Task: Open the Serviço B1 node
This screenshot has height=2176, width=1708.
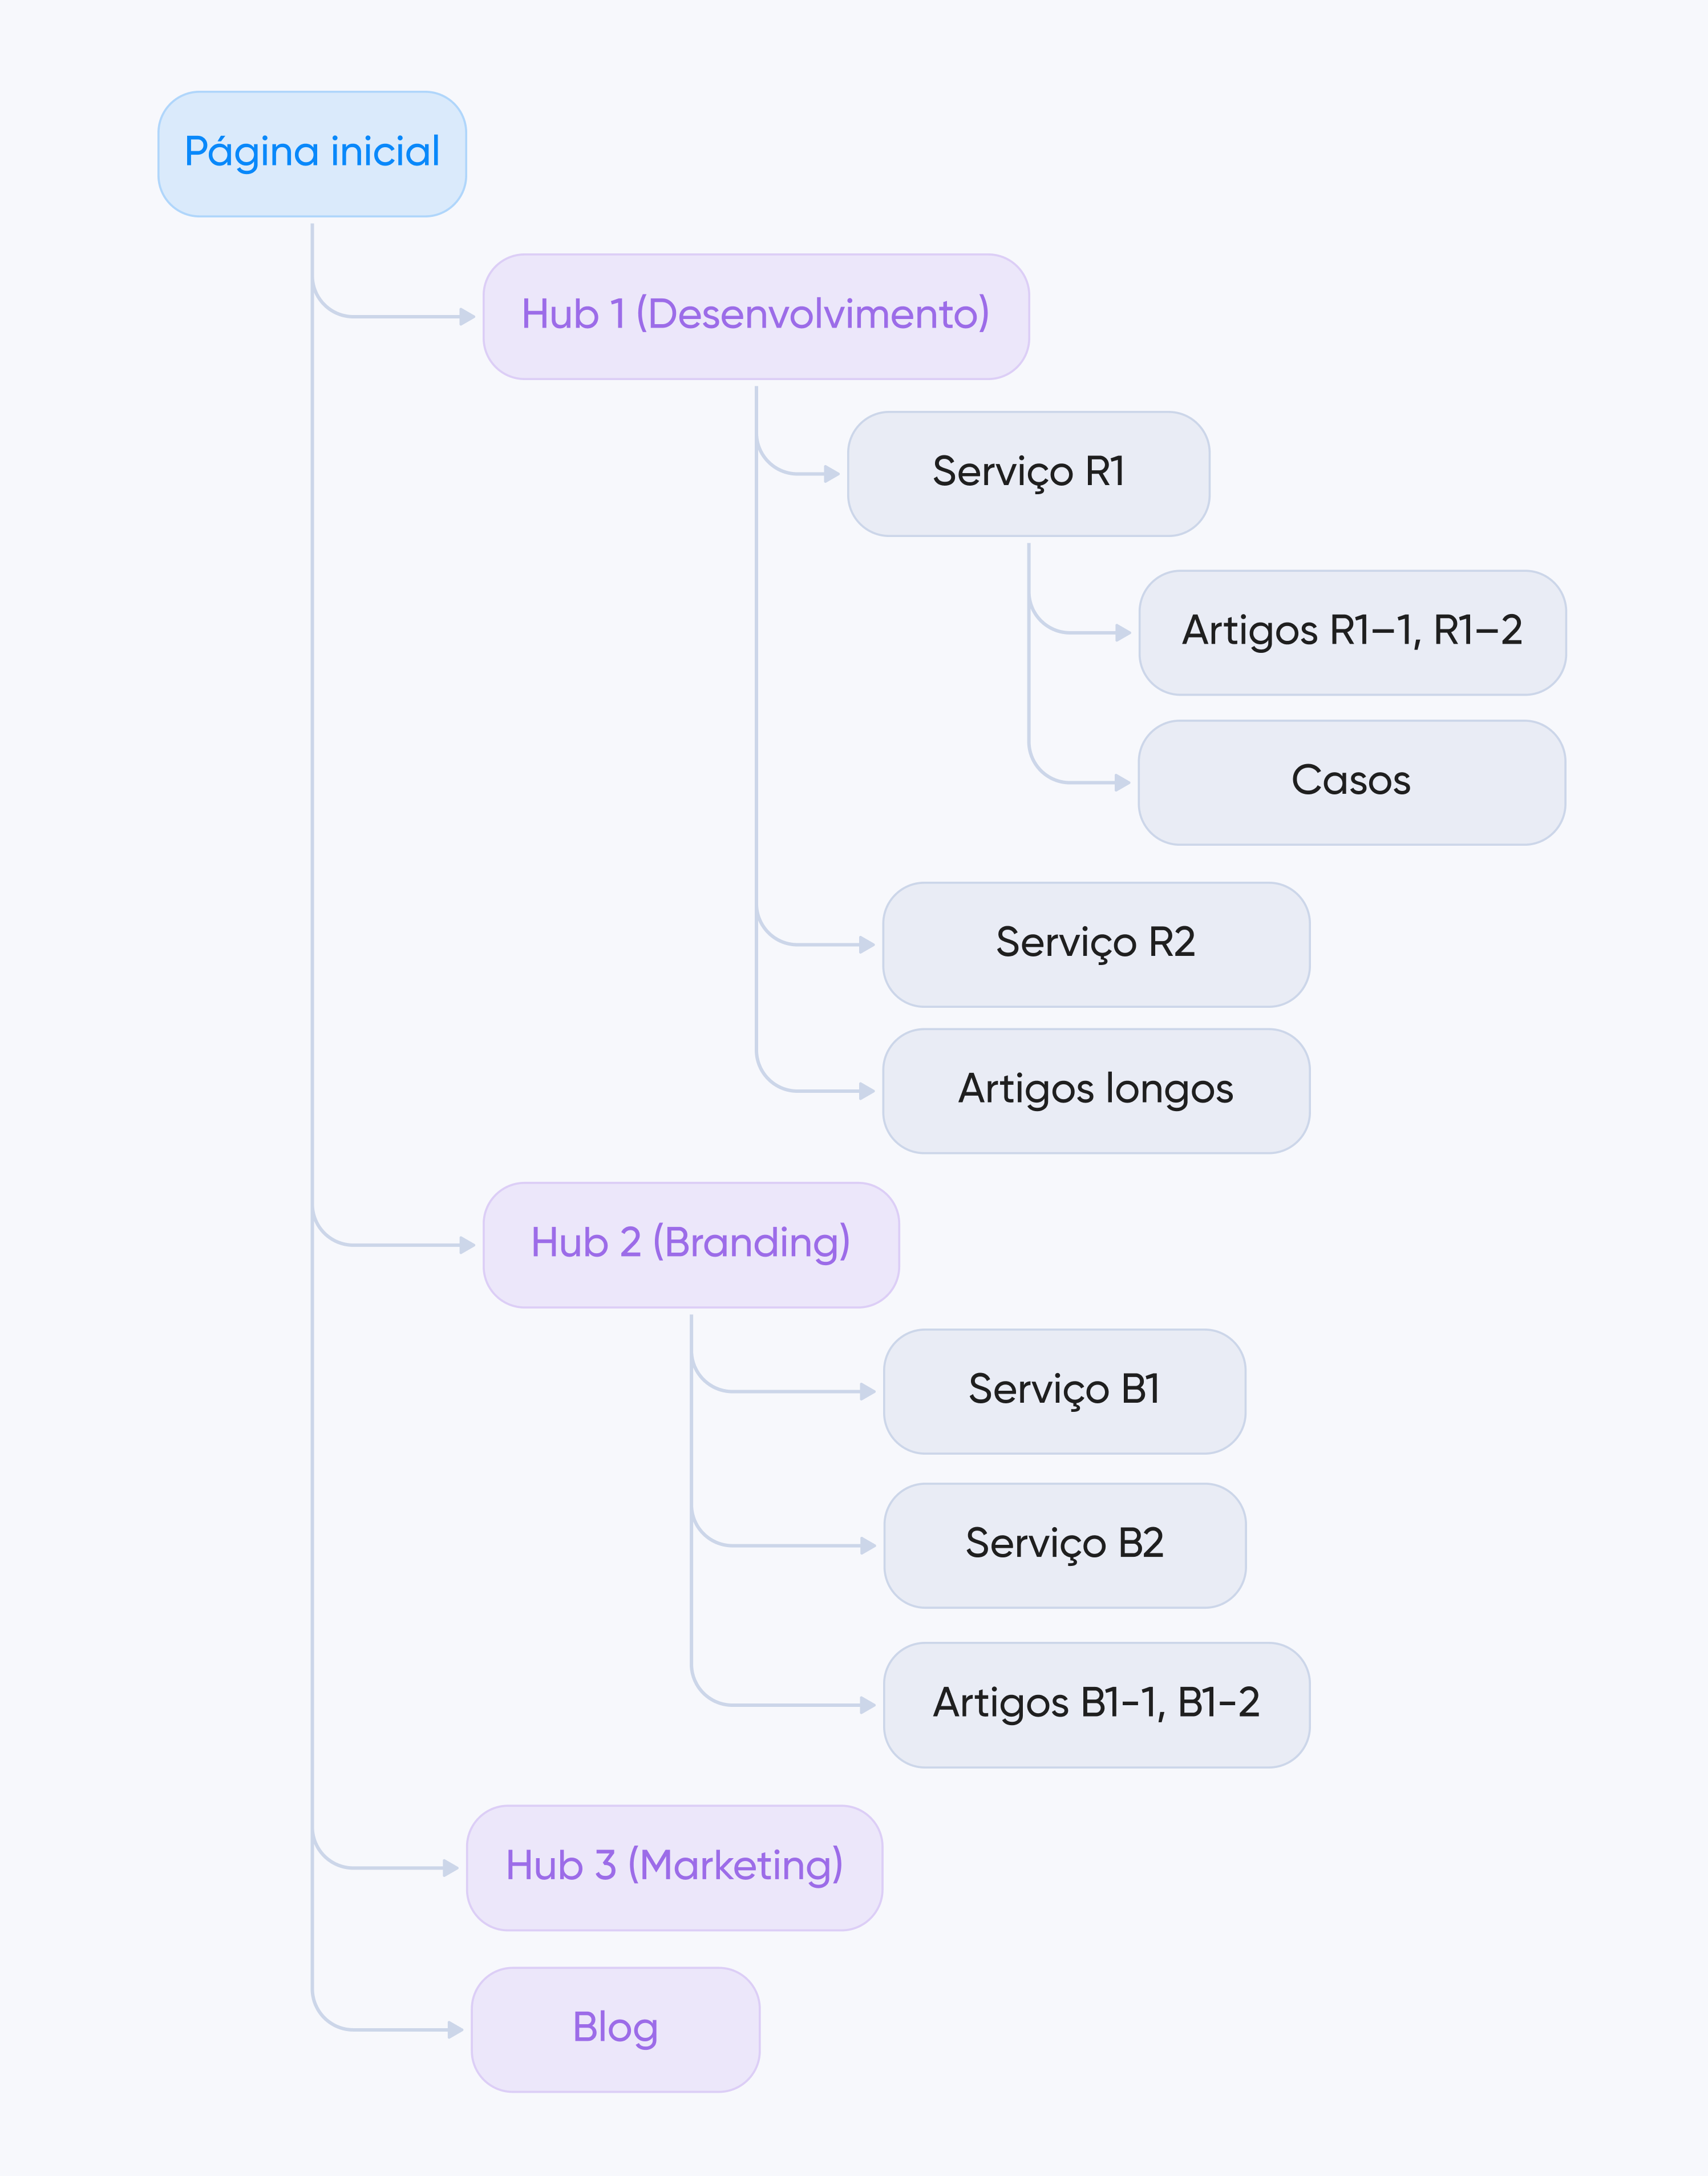Action: click(x=1064, y=1391)
